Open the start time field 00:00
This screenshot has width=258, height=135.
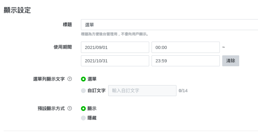click(186, 47)
